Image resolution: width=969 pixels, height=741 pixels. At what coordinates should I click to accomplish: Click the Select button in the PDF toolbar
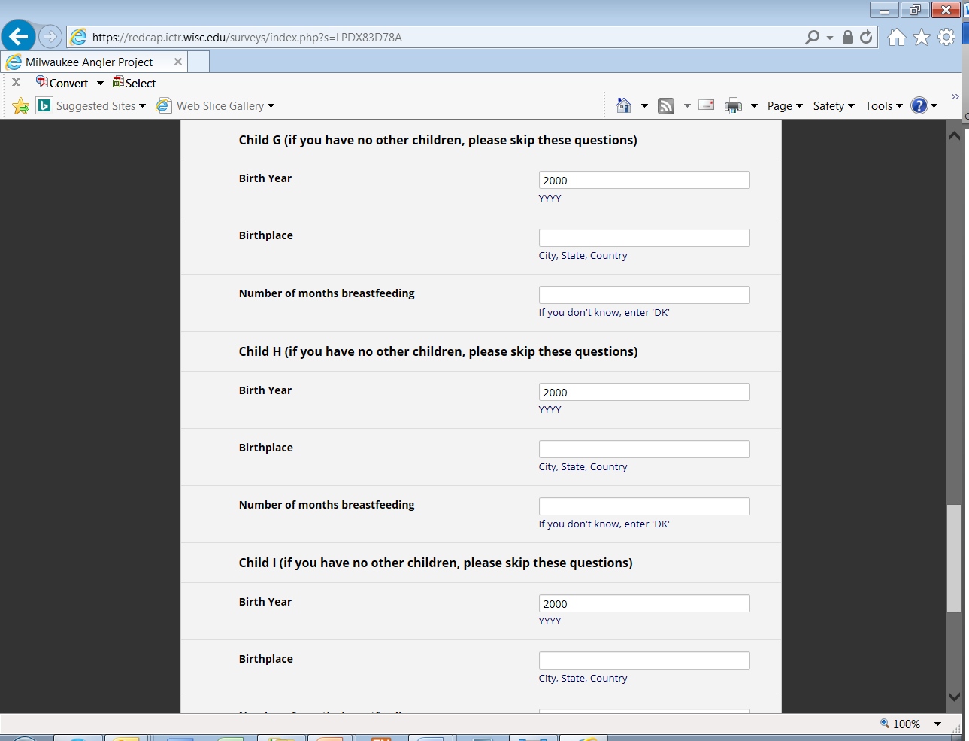point(135,83)
